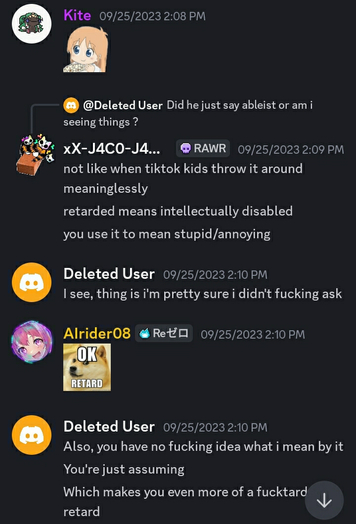Tap the skull icon in RAWR tag
Viewport: 356px width, 524px height.
click(x=185, y=148)
